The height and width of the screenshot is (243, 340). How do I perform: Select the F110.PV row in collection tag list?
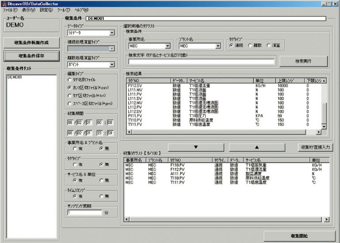[x=227, y=165]
